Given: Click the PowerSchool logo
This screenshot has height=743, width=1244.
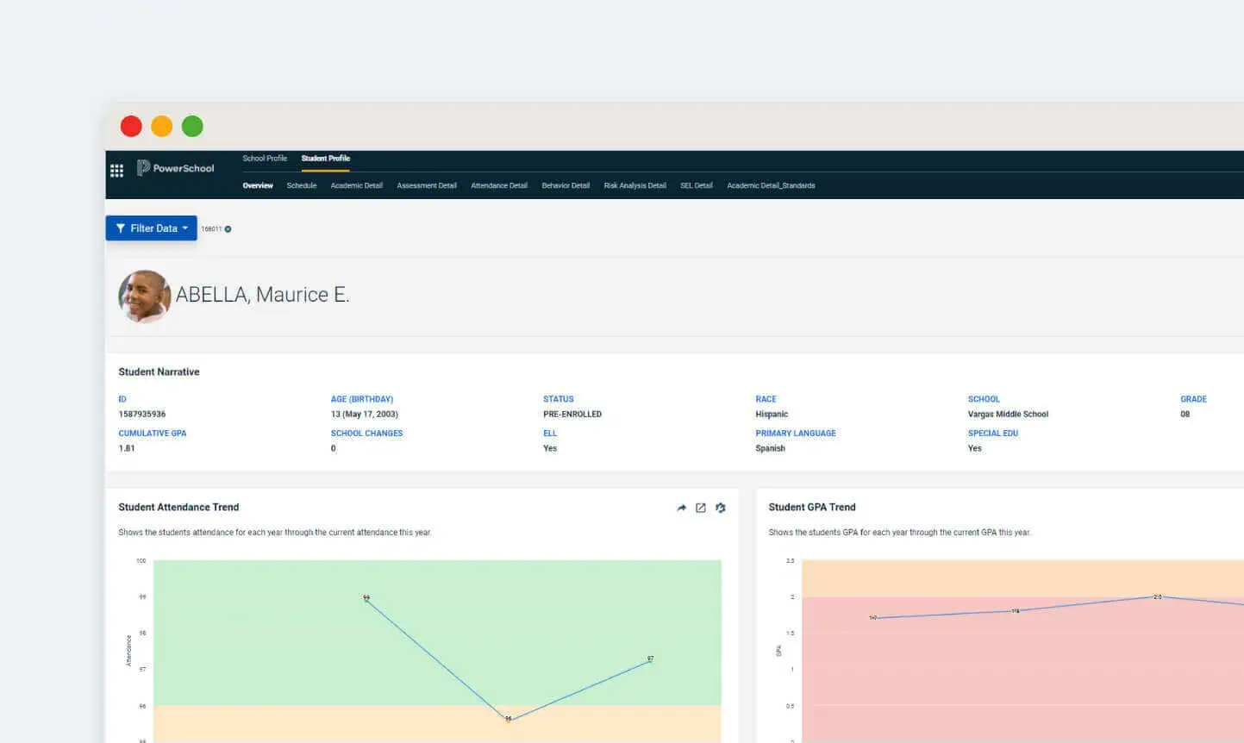Looking at the screenshot, I should point(175,168).
